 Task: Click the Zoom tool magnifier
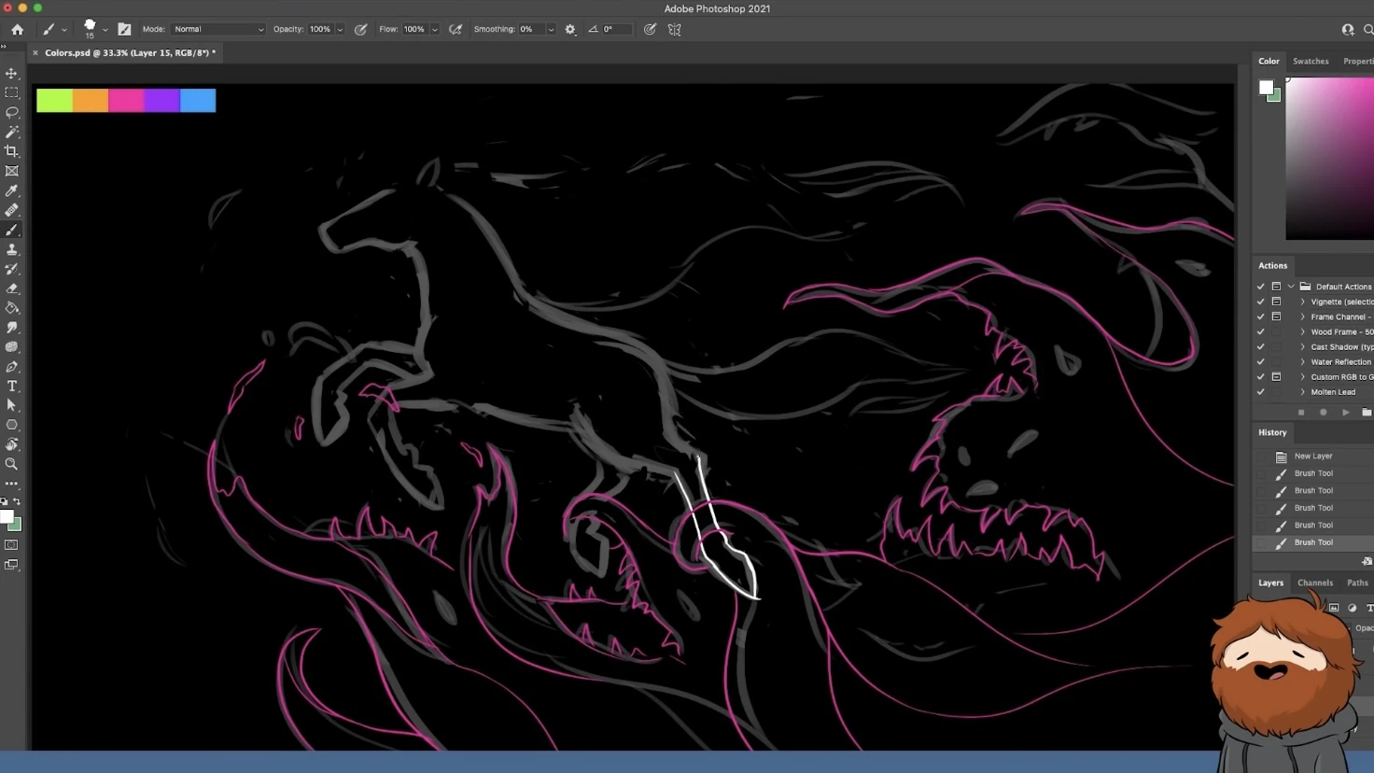click(11, 464)
